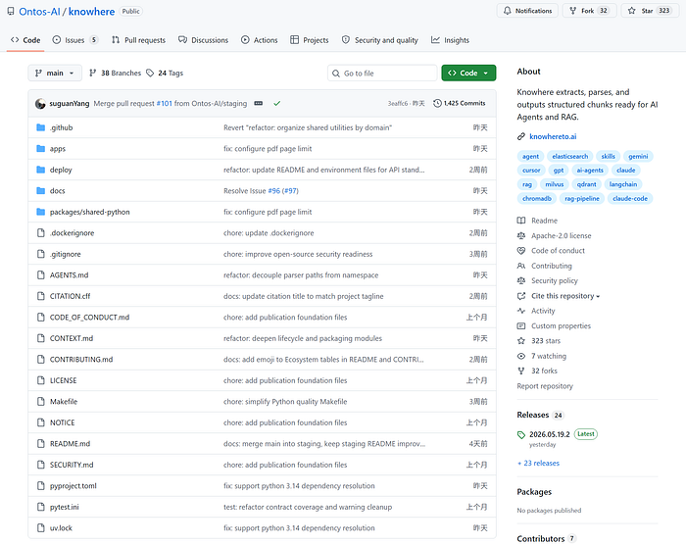The height and width of the screenshot is (545, 686).
Task: Open the deploy folder
Action: point(61,170)
